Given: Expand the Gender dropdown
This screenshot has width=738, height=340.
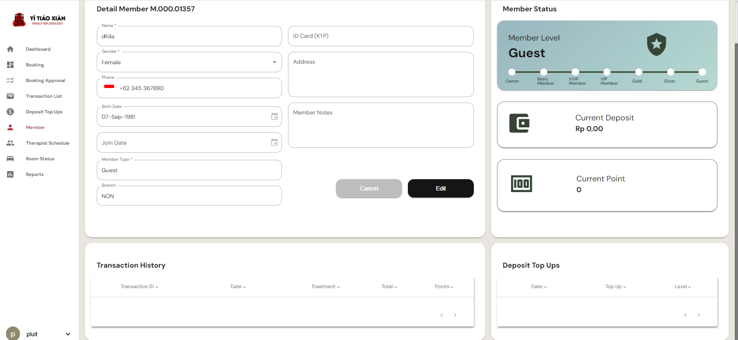Looking at the screenshot, I should click(x=274, y=62).
